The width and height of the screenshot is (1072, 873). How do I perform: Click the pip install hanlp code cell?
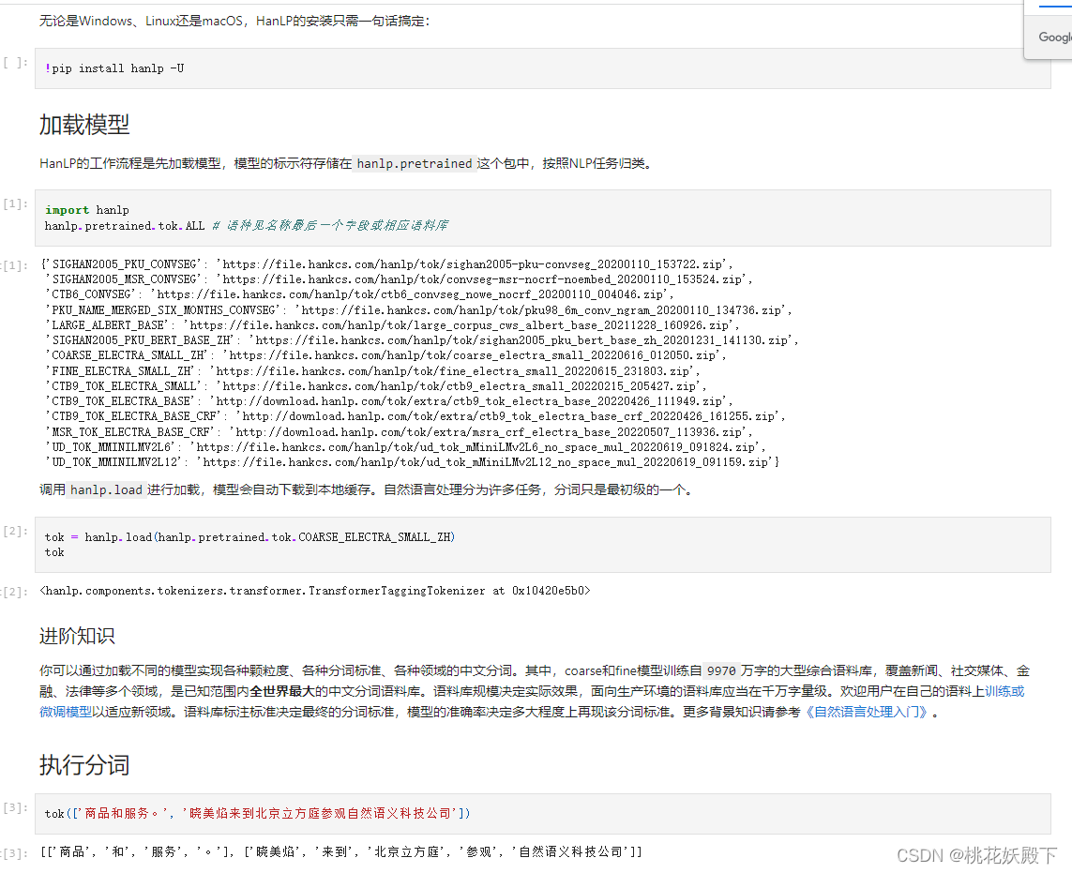(x=542, y=68)
